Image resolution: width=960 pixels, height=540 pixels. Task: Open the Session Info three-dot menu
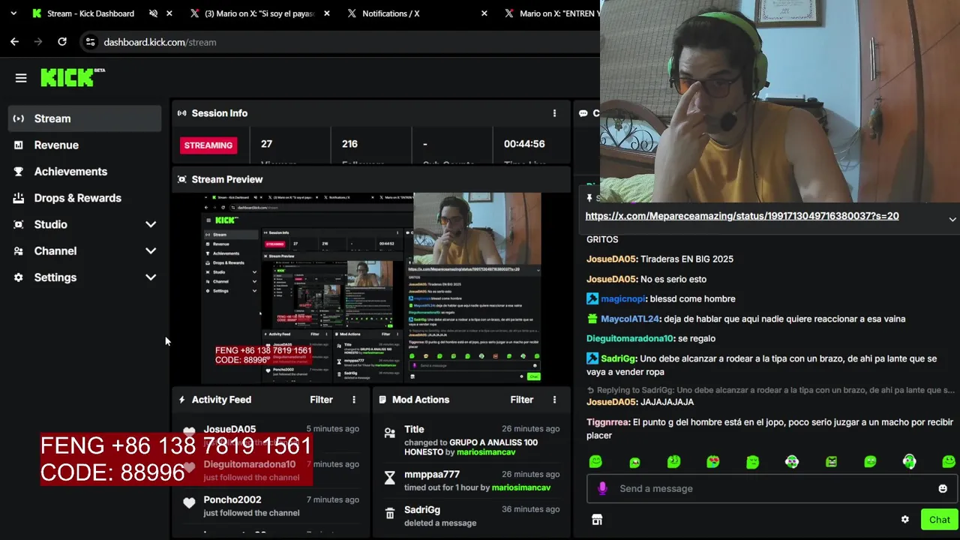point(554,113)
